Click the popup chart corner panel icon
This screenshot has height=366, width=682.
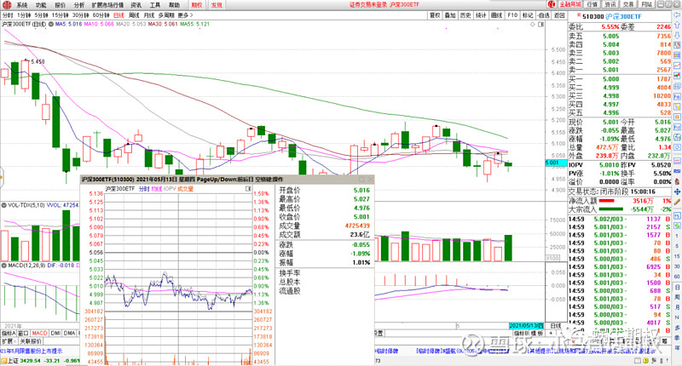point(248,189)
